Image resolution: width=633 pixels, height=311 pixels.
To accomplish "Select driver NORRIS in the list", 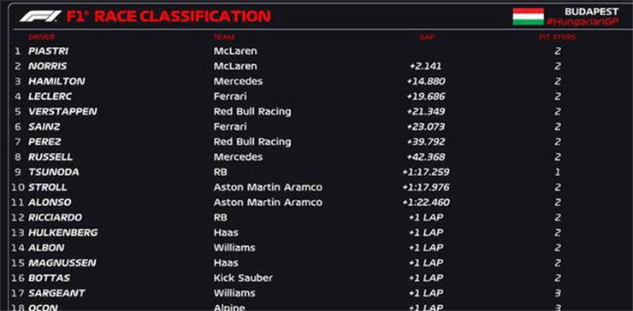I will [48, 66].
